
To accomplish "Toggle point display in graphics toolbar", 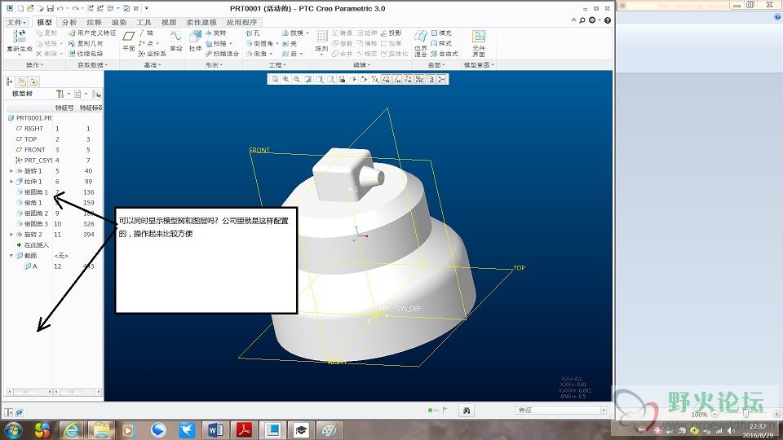I will click(408, 79).
